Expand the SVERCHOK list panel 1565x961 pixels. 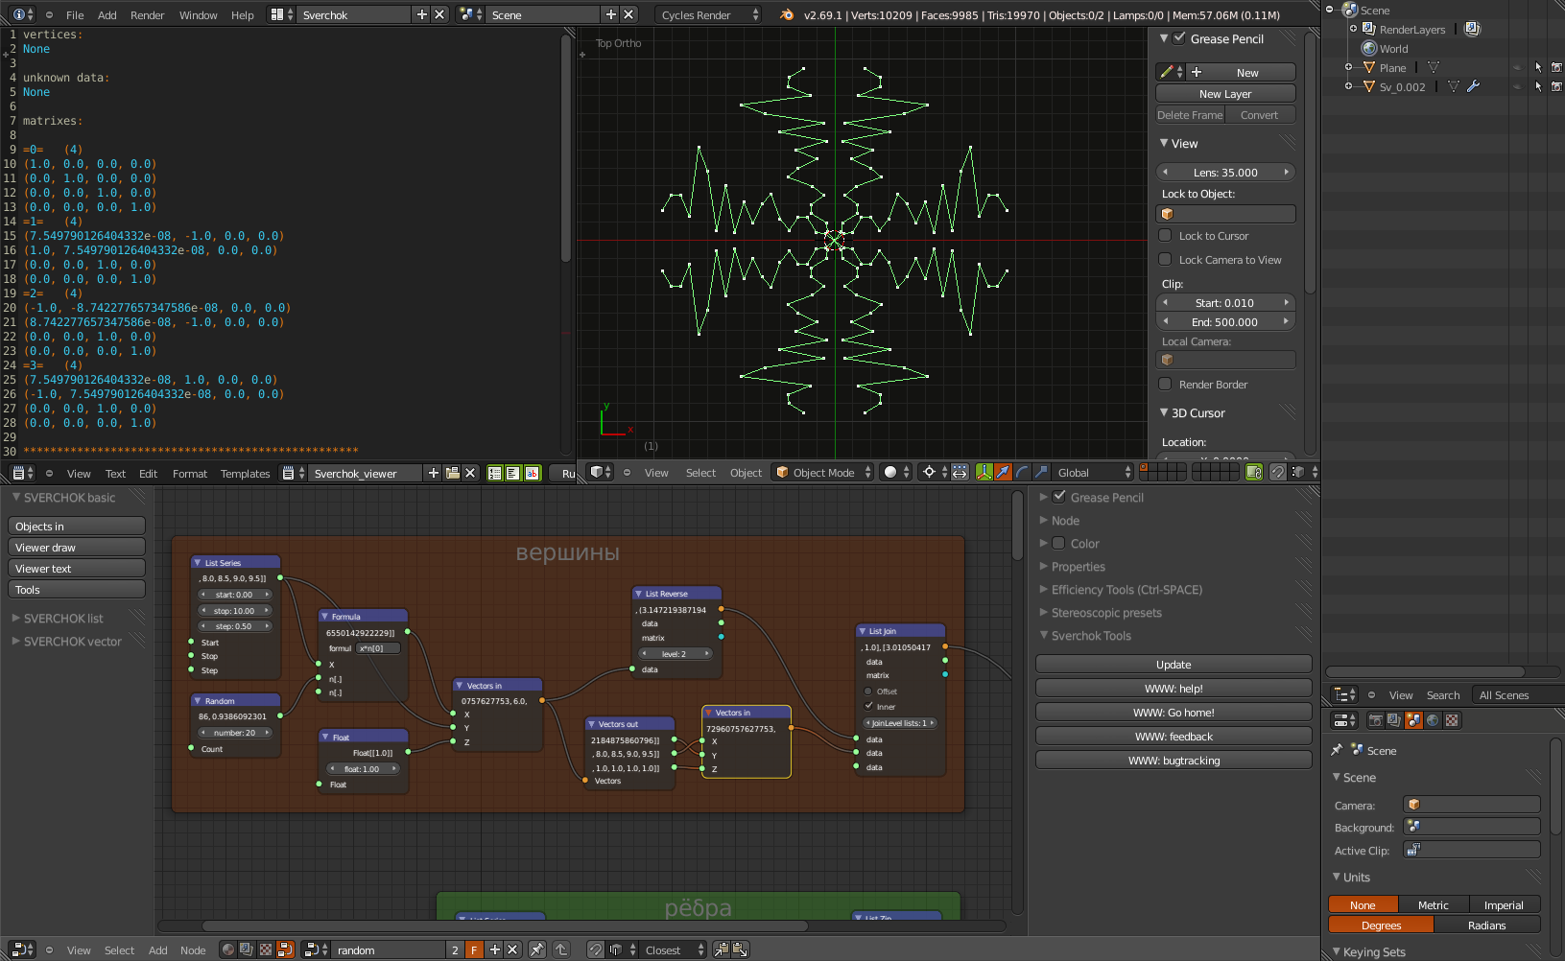pyautogui.click(x=16, y=619)
